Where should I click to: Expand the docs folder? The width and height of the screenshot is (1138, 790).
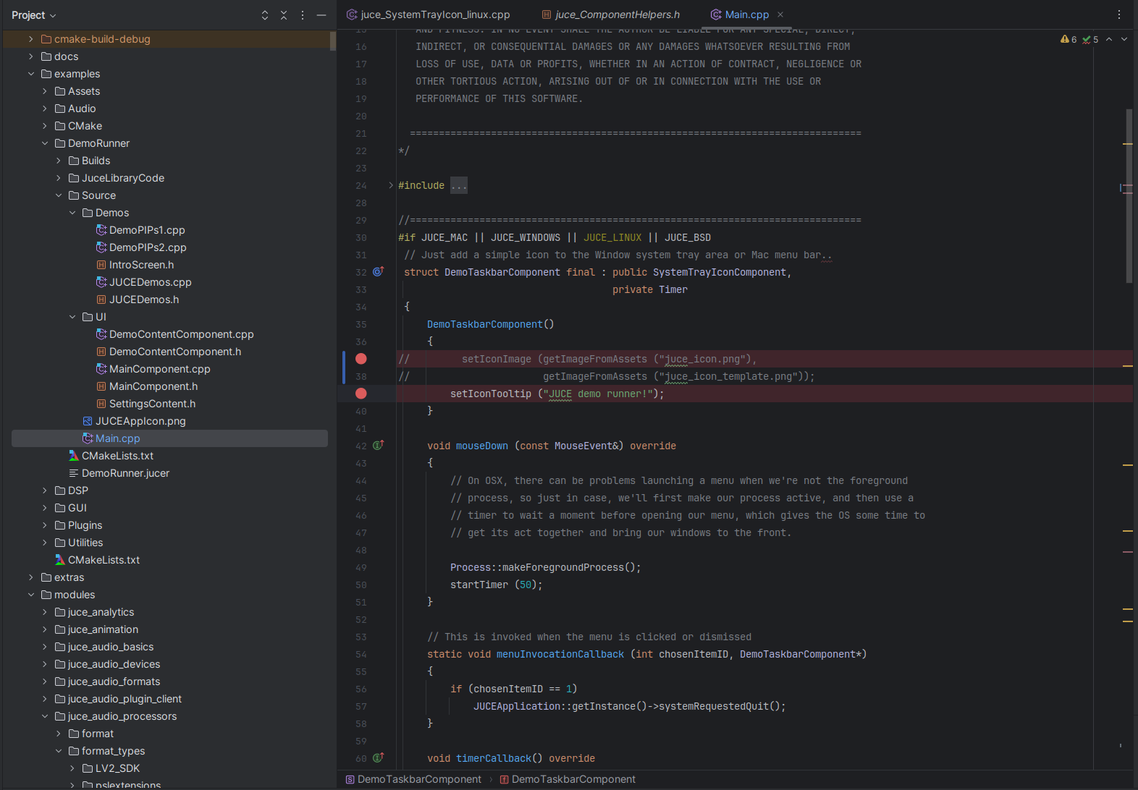tap(31, 56)
